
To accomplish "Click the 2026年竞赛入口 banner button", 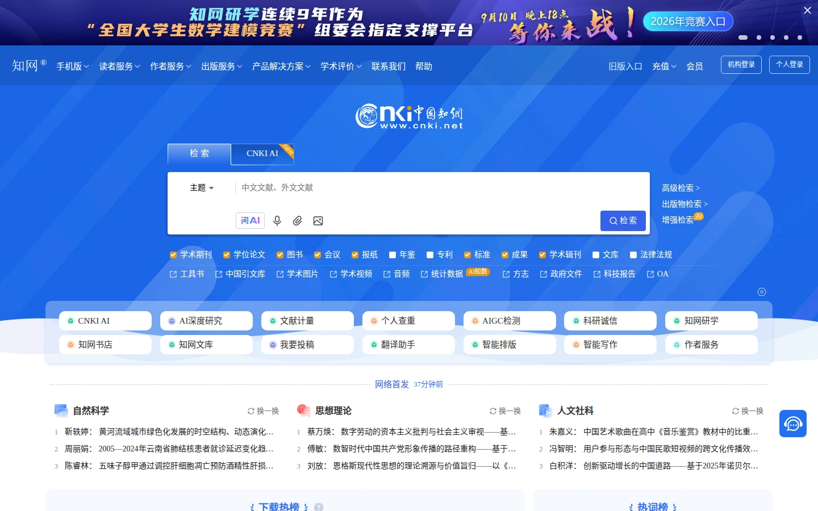I will pos(688,22).
